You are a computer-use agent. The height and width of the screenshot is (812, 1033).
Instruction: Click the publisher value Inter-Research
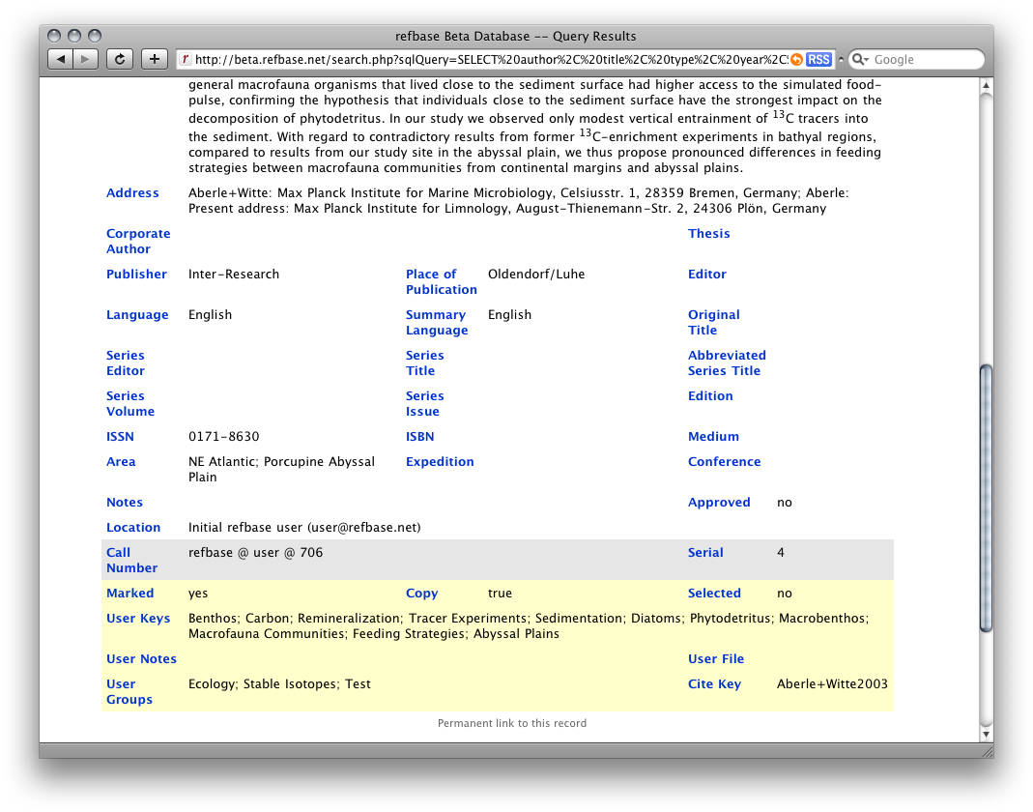pos(234,275)
